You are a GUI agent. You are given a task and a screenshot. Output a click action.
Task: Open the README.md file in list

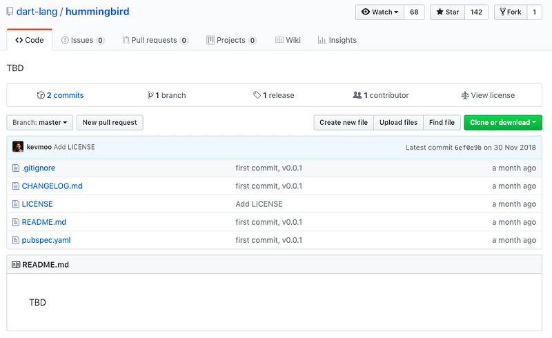tap(44, 222)
